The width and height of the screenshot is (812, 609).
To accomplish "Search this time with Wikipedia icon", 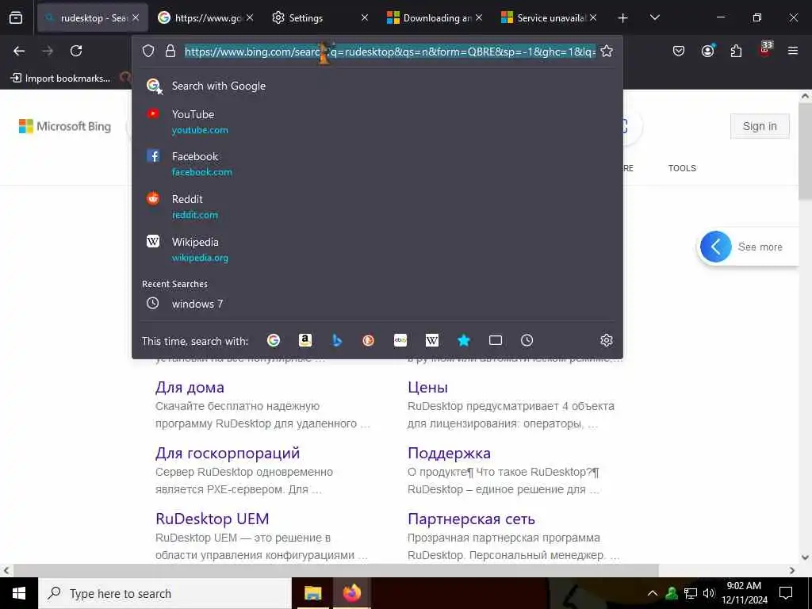I will tap(432, 340).
